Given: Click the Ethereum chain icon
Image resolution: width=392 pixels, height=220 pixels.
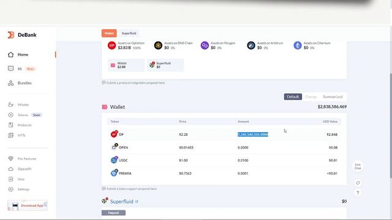Looking at the screenshot, I should click(x=298, y=45).
